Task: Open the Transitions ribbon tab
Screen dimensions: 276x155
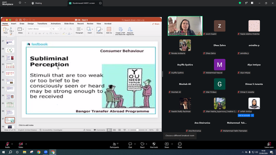Action: tap(42, 24)
